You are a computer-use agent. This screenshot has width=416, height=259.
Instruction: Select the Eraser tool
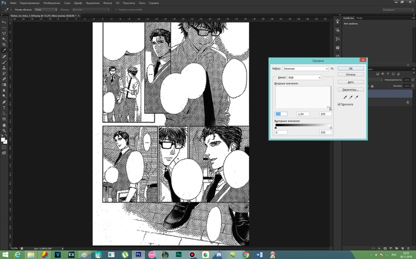pyautogui.click(x=4, y=79)
